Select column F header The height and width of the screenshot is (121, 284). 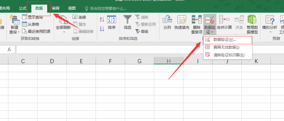[x=110, y=61]
